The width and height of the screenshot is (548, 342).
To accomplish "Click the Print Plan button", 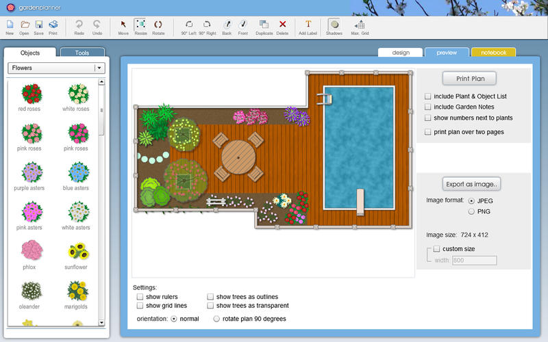I will pyautogui.click(x=471, y=79).
